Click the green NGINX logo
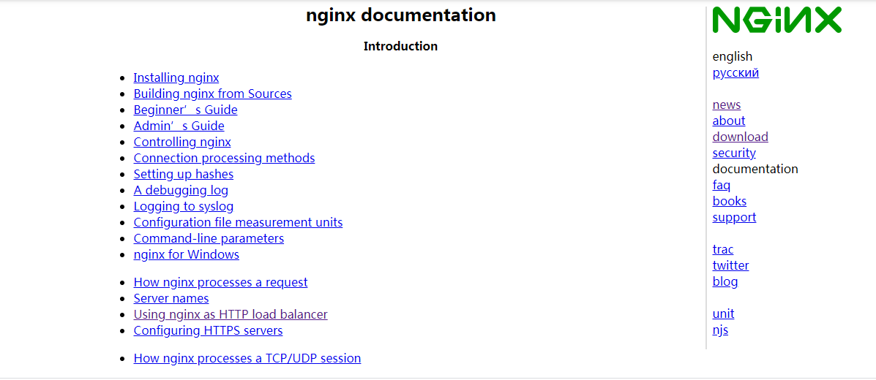This screenshot has height=380, width=876. click(776, 20)
